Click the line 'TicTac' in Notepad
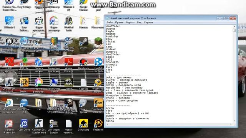 tap(111, 42)
